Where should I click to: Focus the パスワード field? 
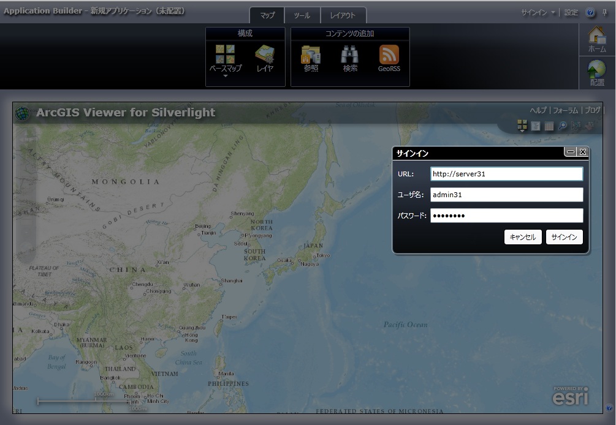tap(507, 216)
